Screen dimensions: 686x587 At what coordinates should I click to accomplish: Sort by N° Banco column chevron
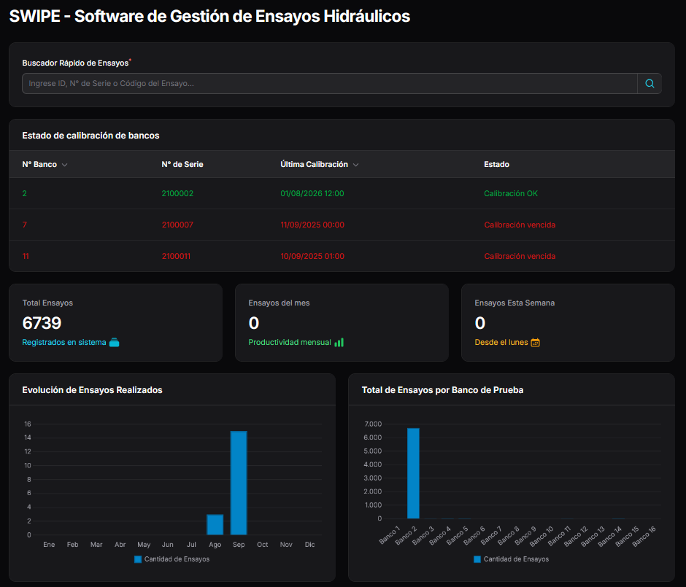(x=65, y=165)
